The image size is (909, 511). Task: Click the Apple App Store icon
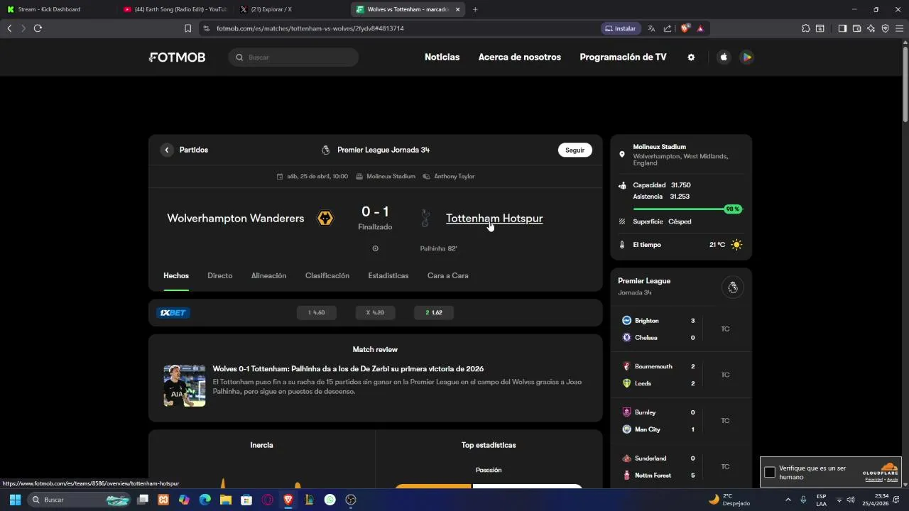pyautogui.click(x=724, y=57)
